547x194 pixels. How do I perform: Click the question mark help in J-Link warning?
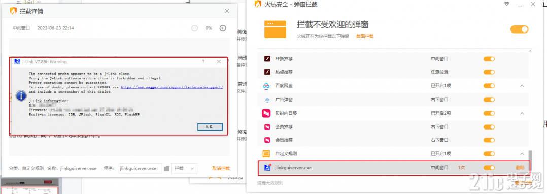(203, 62)
